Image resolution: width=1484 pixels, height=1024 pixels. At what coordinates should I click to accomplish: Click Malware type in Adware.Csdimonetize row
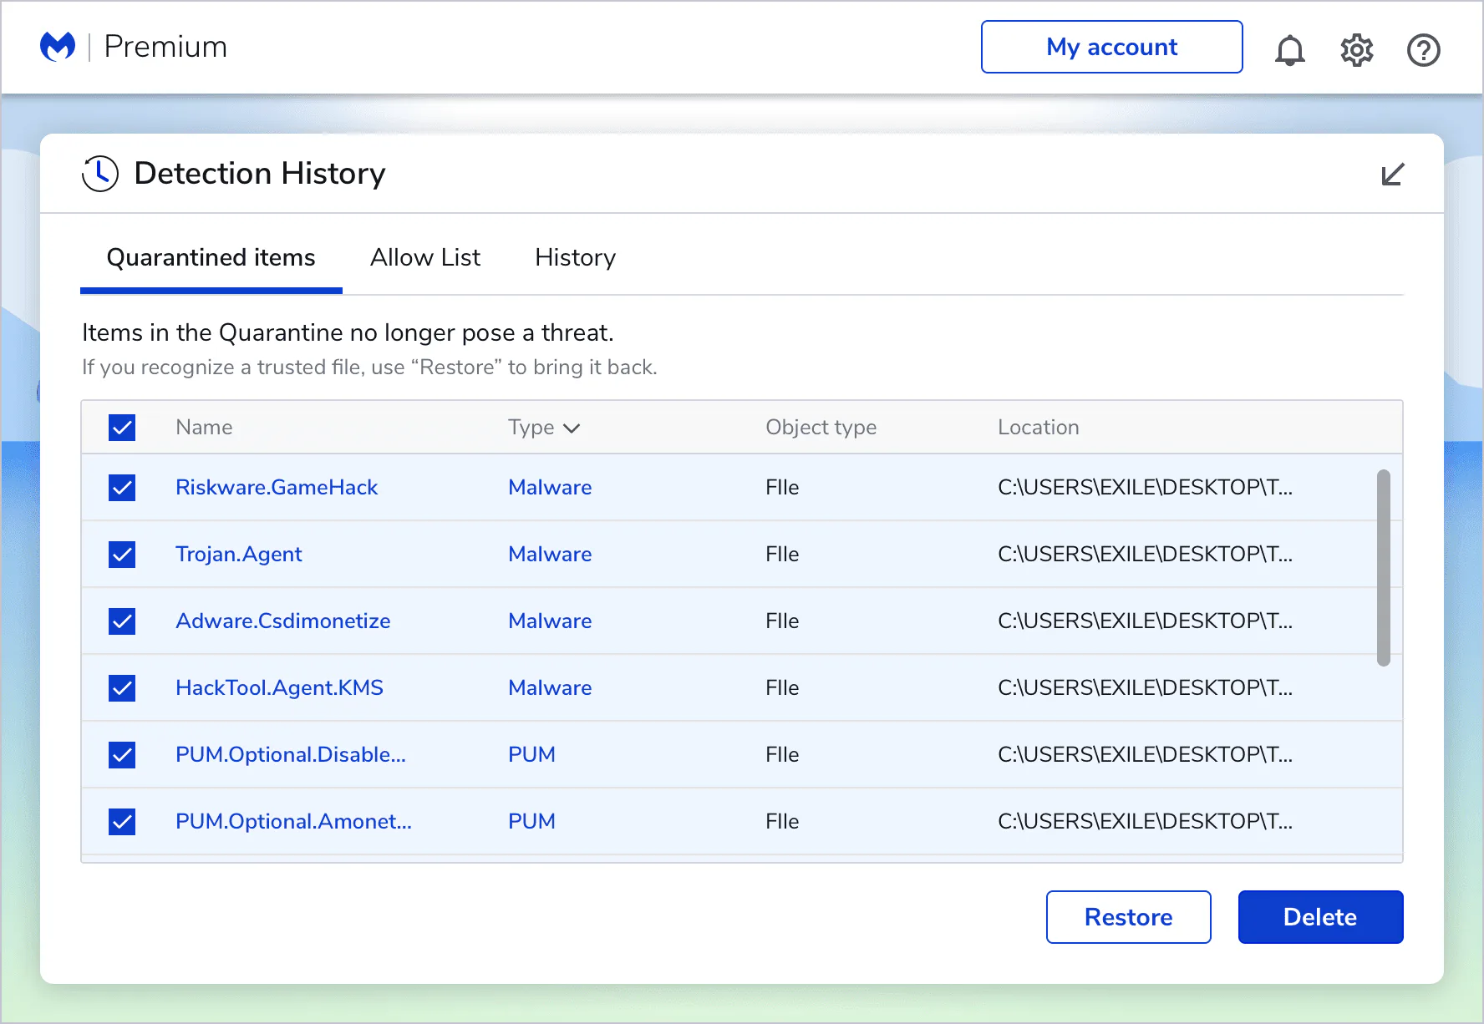[x=550, y=621]
